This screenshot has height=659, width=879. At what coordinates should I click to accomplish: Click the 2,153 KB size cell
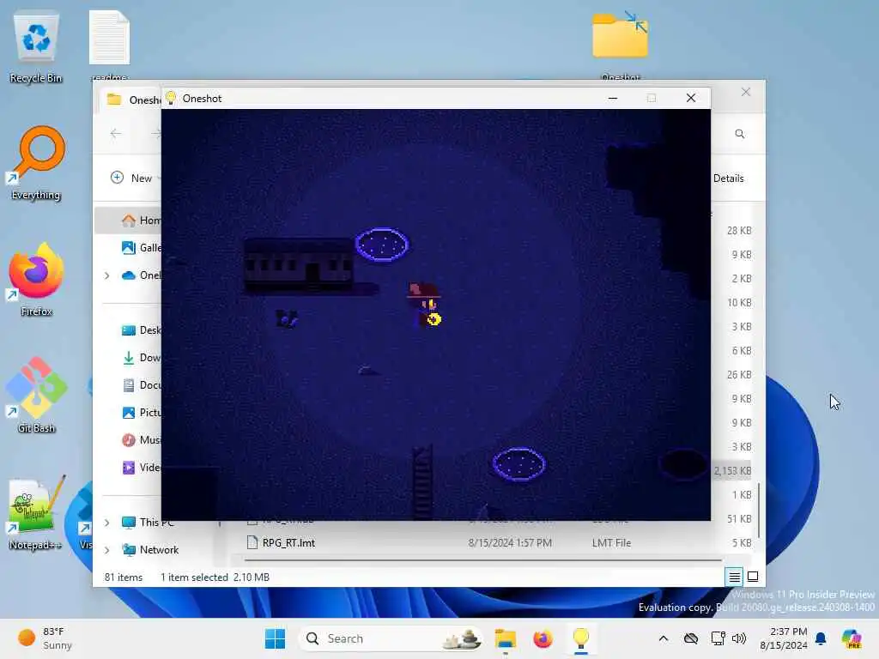click(x=732, y=471)
